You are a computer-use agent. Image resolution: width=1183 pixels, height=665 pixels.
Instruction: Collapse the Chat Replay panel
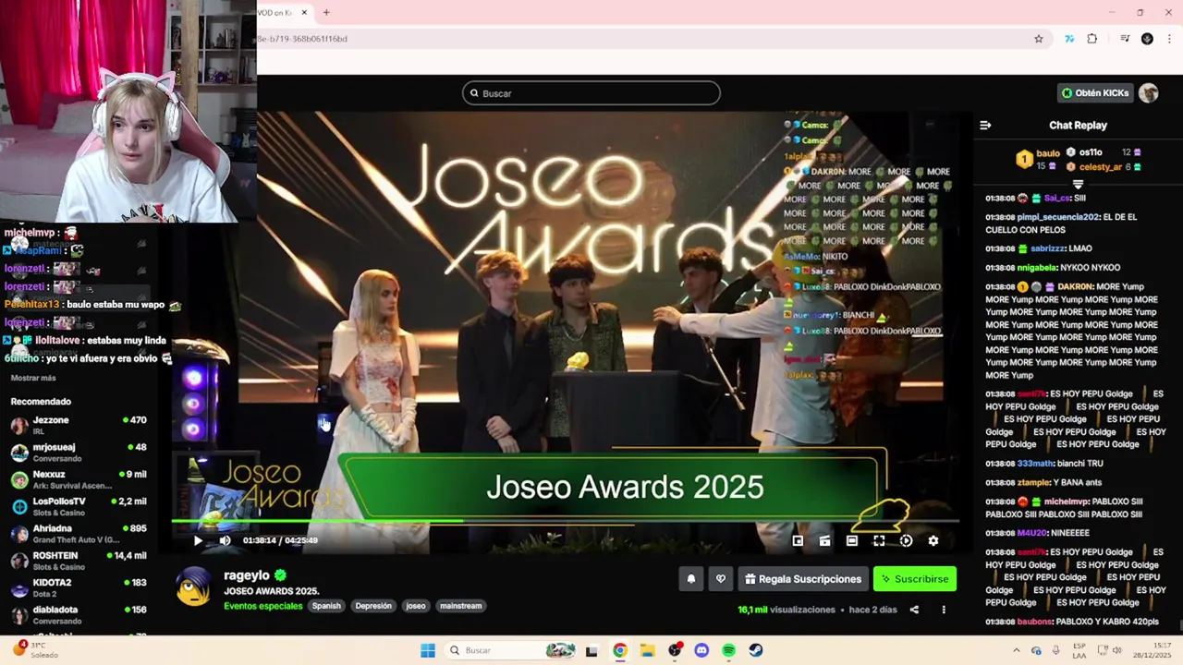985,126
